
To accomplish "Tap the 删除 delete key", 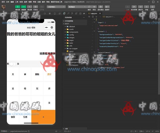I will 37,74.
